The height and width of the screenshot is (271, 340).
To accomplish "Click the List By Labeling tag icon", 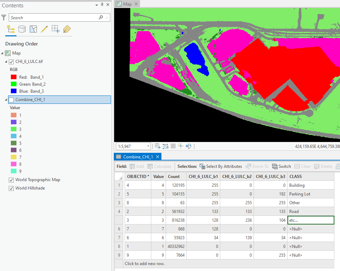I will coord(66,29).
